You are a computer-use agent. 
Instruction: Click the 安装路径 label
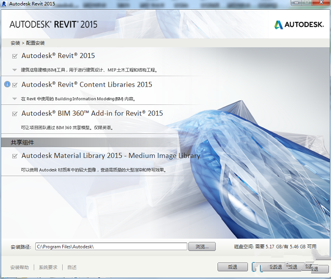[21, 247]
